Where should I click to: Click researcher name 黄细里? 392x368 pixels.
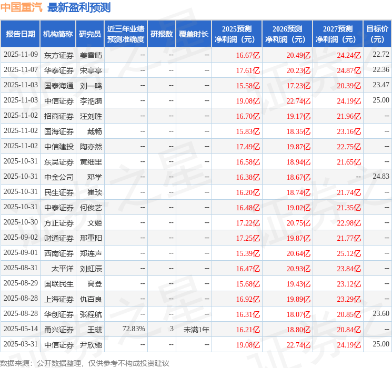click(91, 162)
